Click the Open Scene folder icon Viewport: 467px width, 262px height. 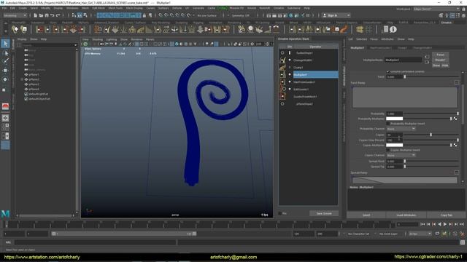[41, 15]
